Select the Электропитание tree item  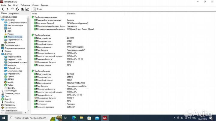coord(13,37)
